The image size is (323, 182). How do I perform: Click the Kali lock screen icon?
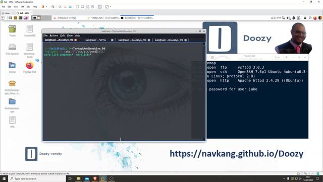[305, 18]
